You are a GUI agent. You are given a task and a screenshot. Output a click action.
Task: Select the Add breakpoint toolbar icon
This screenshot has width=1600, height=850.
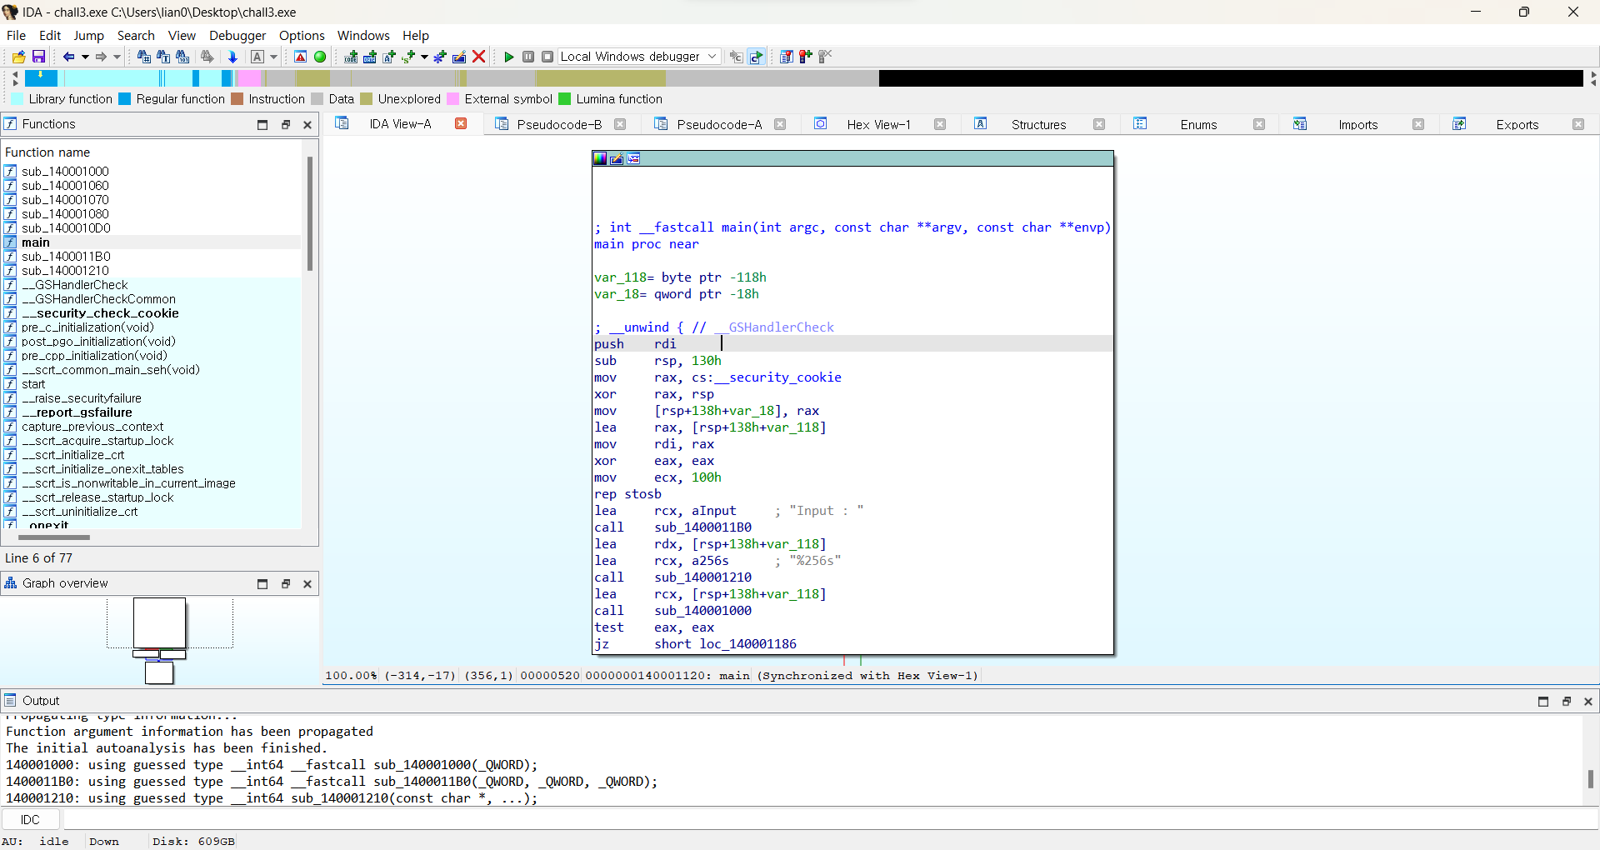click(805, 57)
